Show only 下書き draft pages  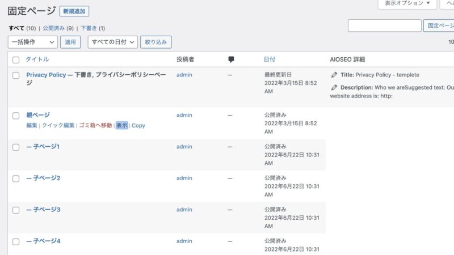click(89, 28)
